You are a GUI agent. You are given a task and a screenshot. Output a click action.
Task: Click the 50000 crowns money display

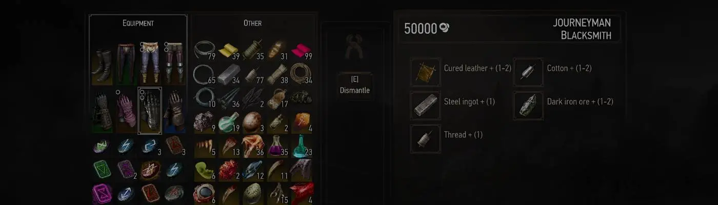pos(427,28)
